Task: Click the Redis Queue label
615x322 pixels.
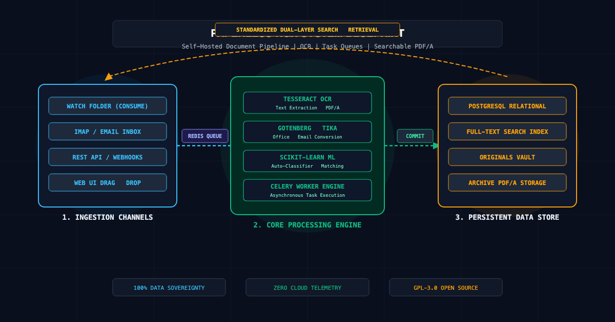Action: [x=205, y=136]
